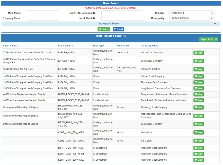223x165 pixels.
Task: Click the Mine Name input field
Action: click(x=42, y=13)
